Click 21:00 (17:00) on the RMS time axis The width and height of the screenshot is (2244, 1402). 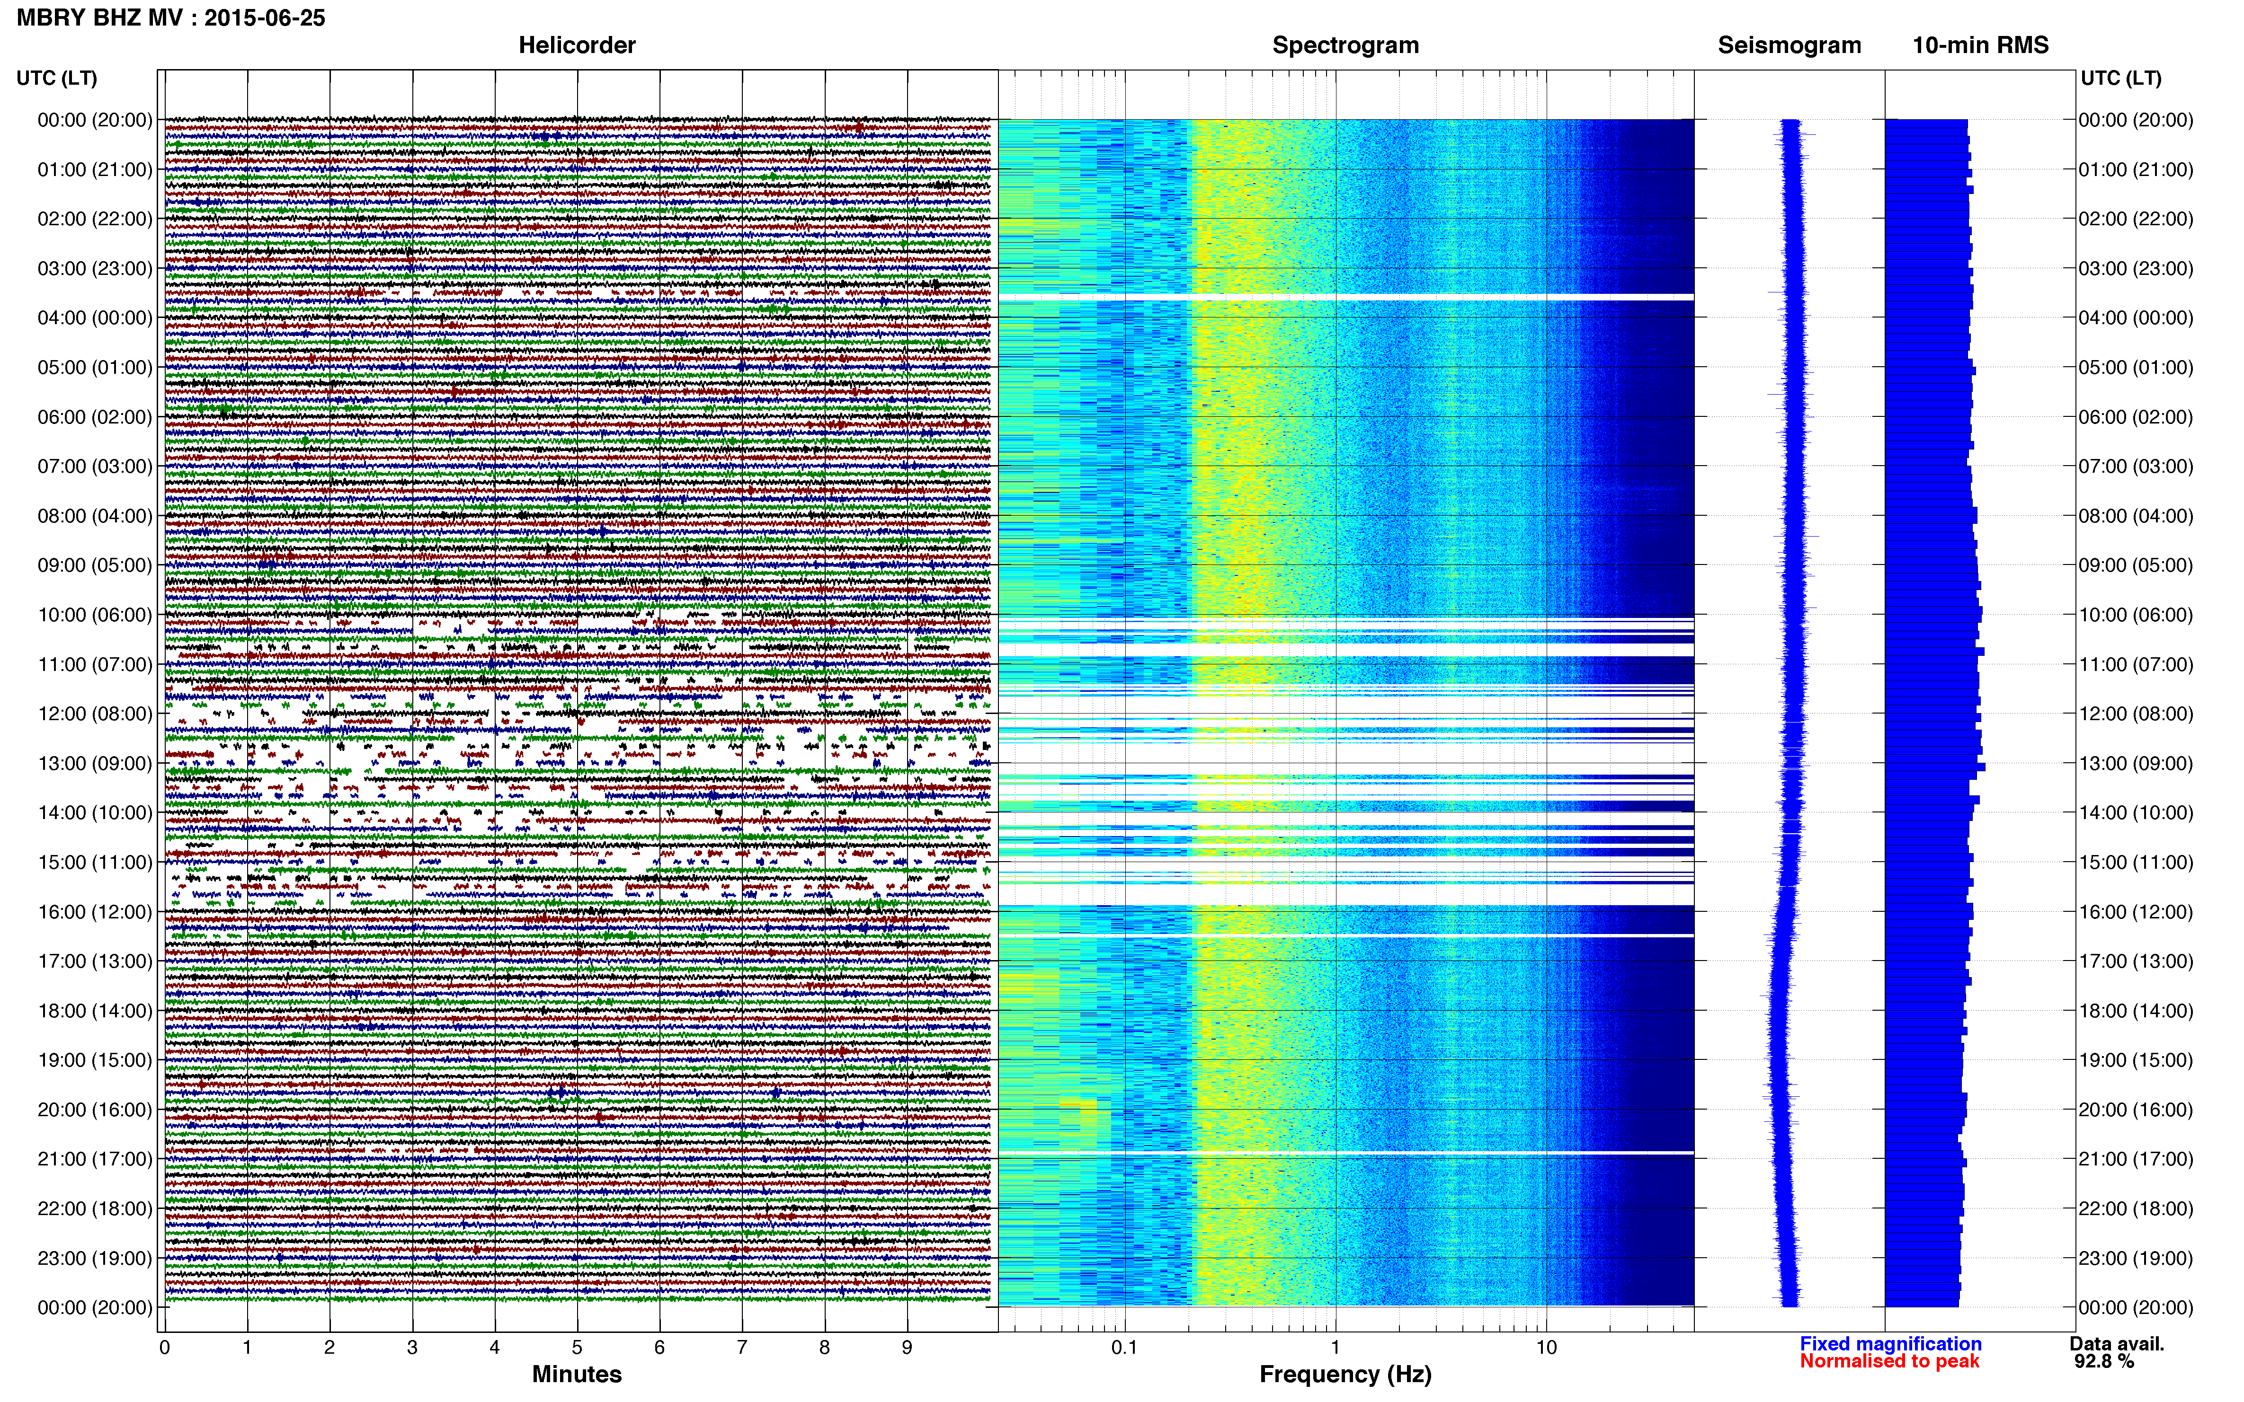point(2136,1159)
